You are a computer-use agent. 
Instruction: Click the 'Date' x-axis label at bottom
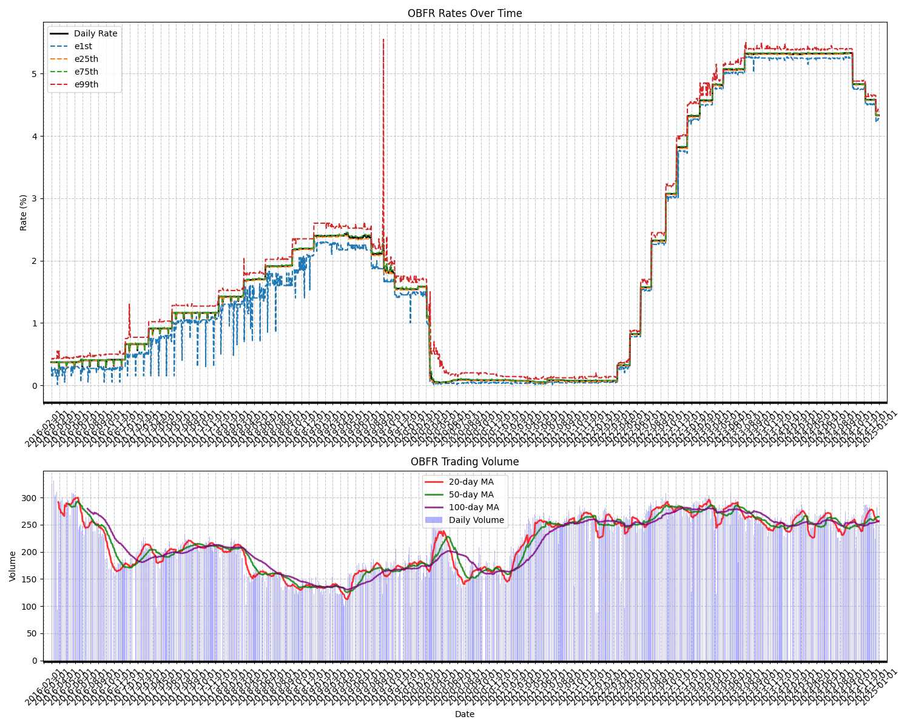tap(465, 715)
